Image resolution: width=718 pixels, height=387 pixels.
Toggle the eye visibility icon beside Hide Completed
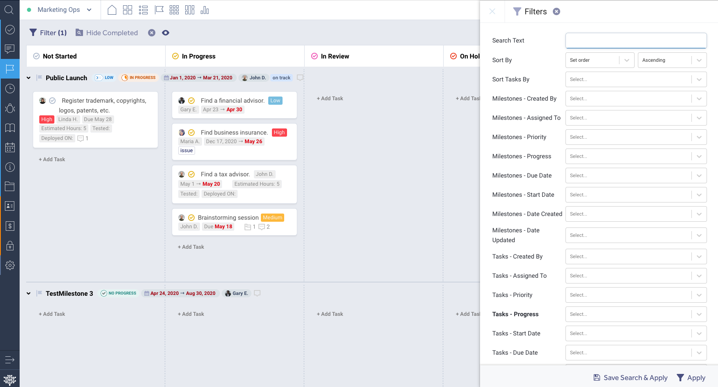tap(166, 33)
